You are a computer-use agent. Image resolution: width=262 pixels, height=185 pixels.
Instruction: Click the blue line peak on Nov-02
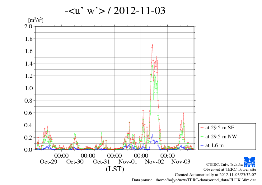152,134
